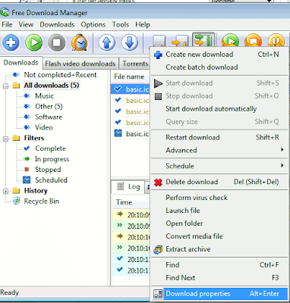This screenshot has height=303, width=290.
Task: Choose Convert media file
Action: pyautogui.click(x=219, y=236)
